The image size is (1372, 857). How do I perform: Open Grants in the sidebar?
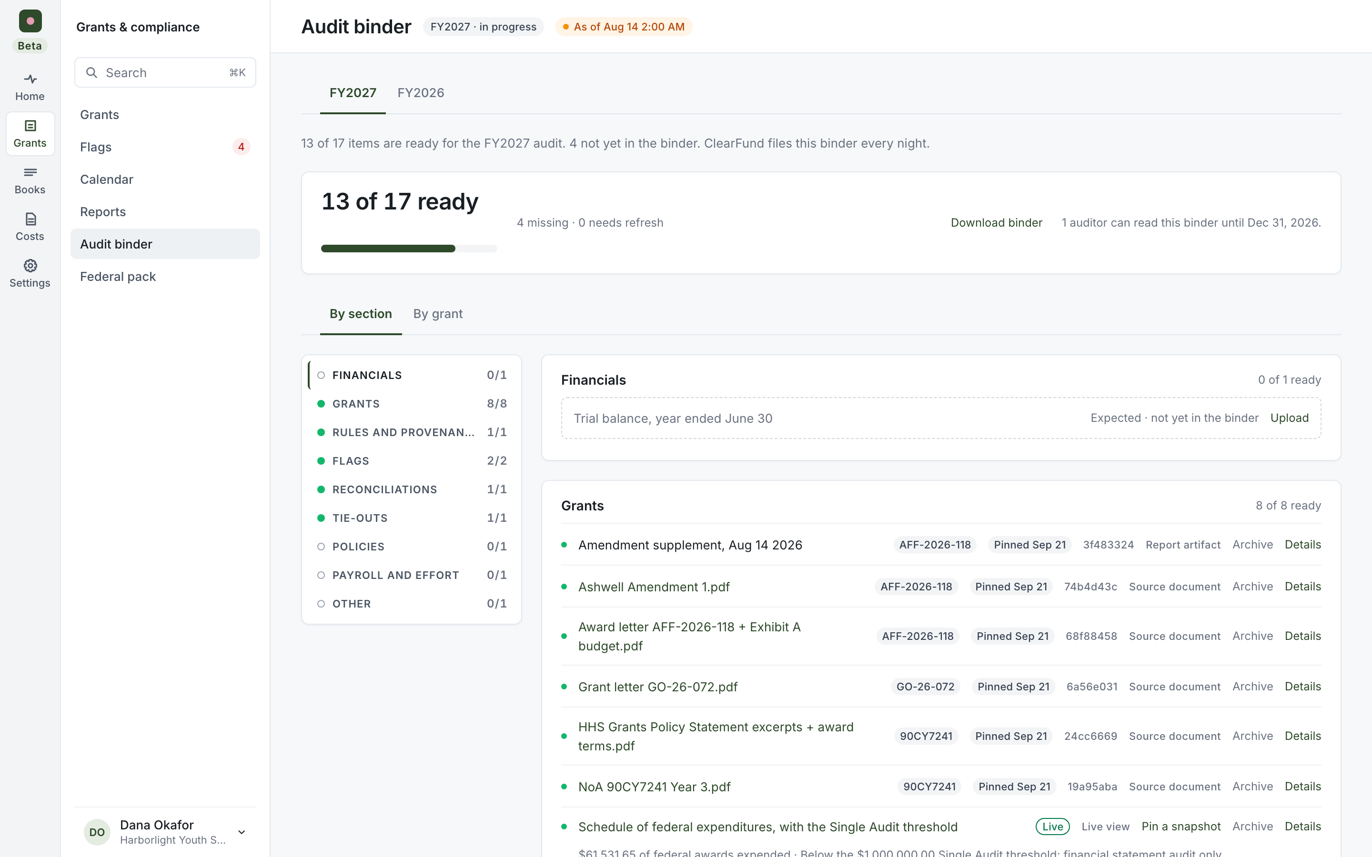(165, 114)
